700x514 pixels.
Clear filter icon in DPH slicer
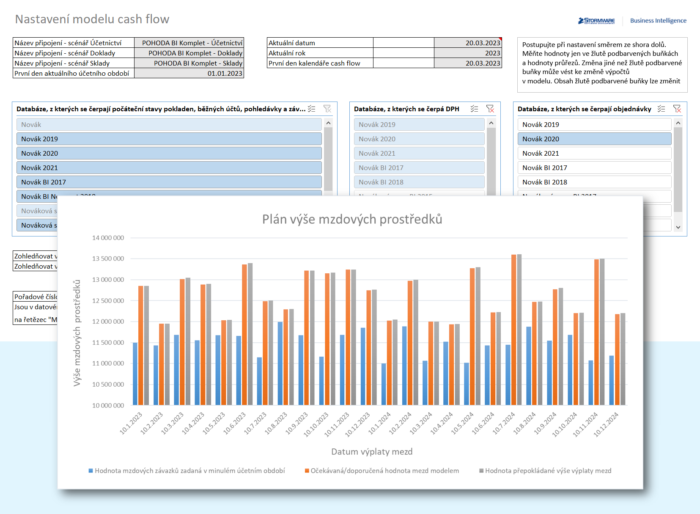(x=490, y=109)
